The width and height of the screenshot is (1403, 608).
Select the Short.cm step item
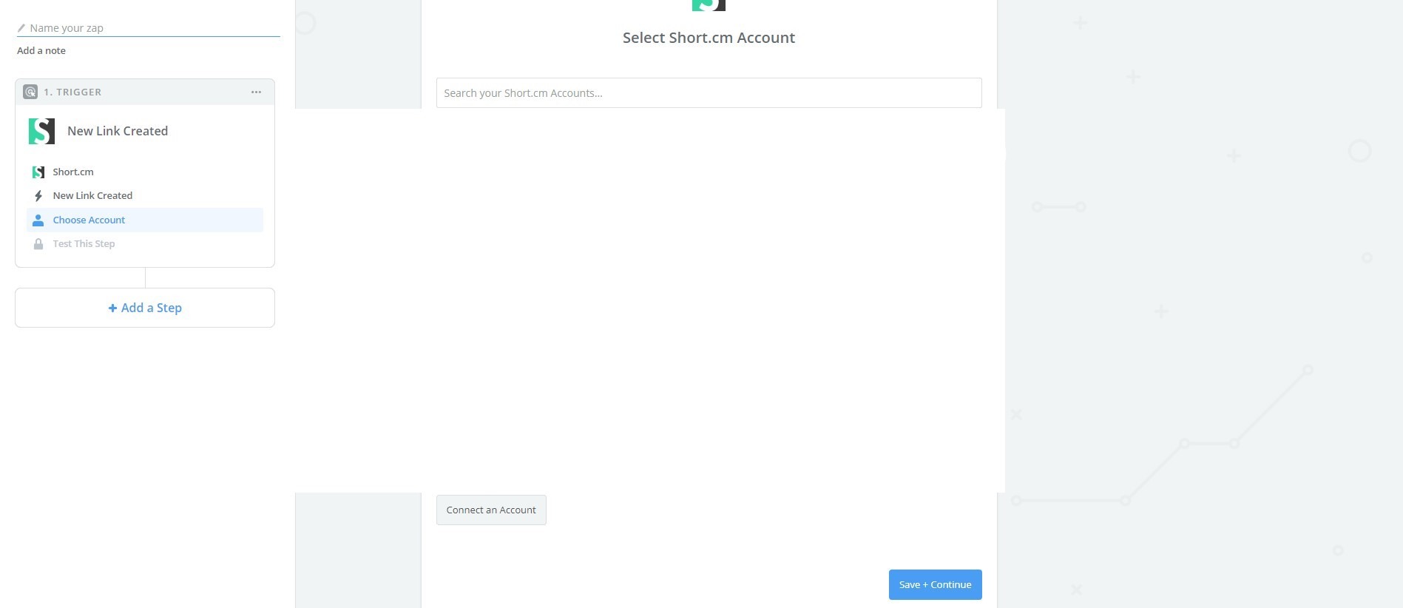tap(145, 172)
